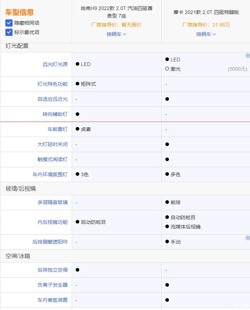Screen dimensions: 250x310
Task: Click LED value in 哈弗H9 column
Action: click(x=86, y=64)
